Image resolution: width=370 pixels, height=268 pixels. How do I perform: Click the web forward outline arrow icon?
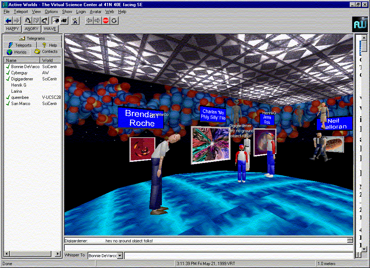click(97, 21)
